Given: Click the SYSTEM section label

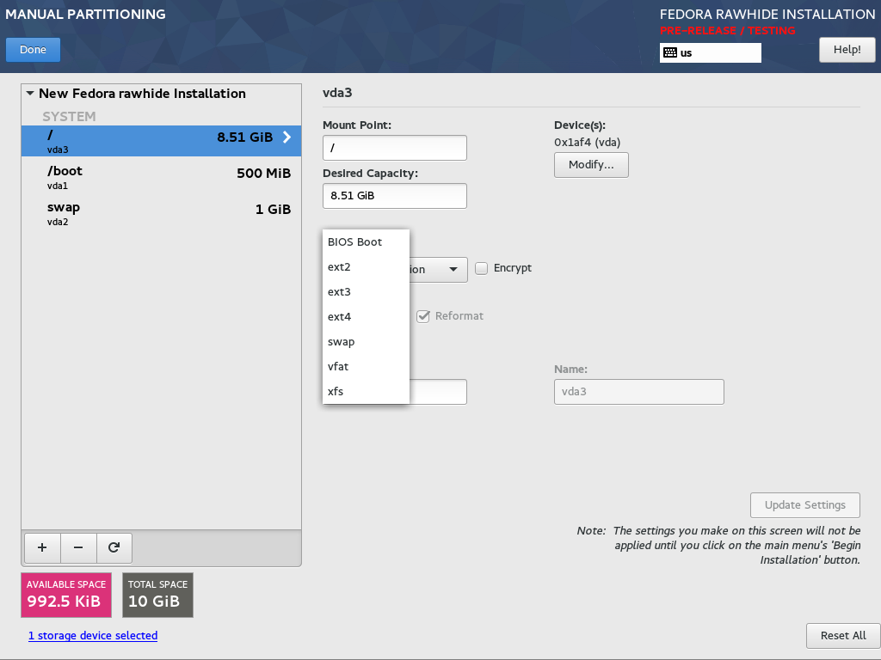Looking at the screenshot, I should point(69,117).
